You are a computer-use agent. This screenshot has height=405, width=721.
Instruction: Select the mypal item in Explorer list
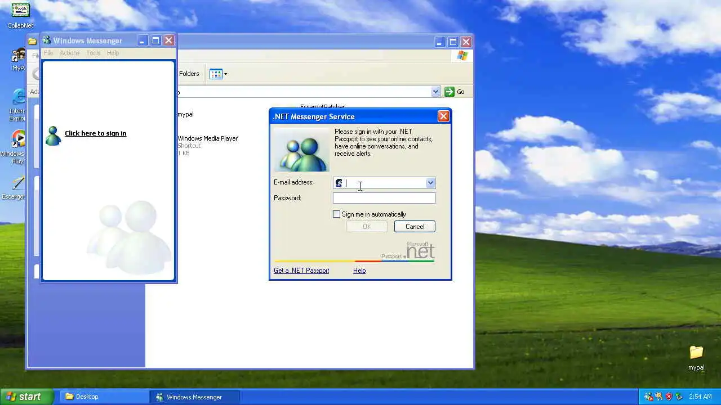point(185,114)
